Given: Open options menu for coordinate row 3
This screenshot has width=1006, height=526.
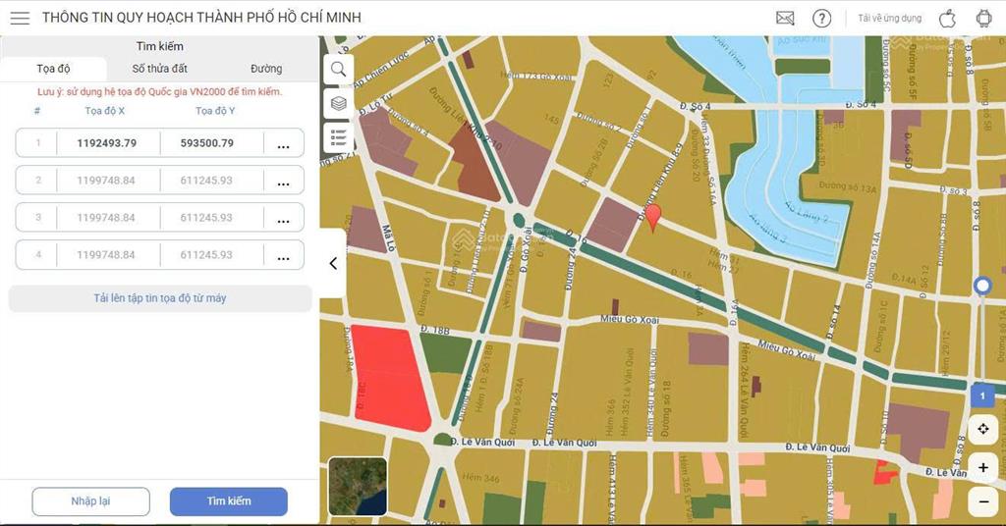Looking at the screenshot, I should 283,218.
